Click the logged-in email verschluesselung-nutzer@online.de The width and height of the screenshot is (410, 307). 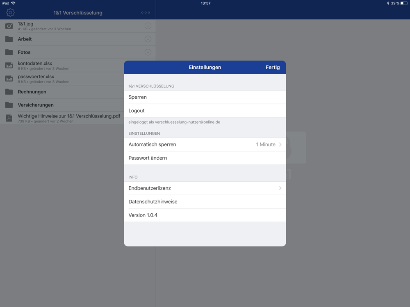187,122
